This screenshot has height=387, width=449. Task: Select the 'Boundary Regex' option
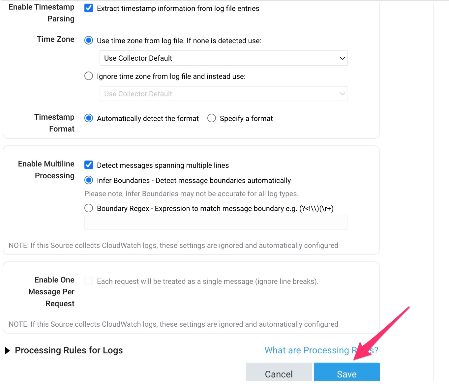(88, 208)
